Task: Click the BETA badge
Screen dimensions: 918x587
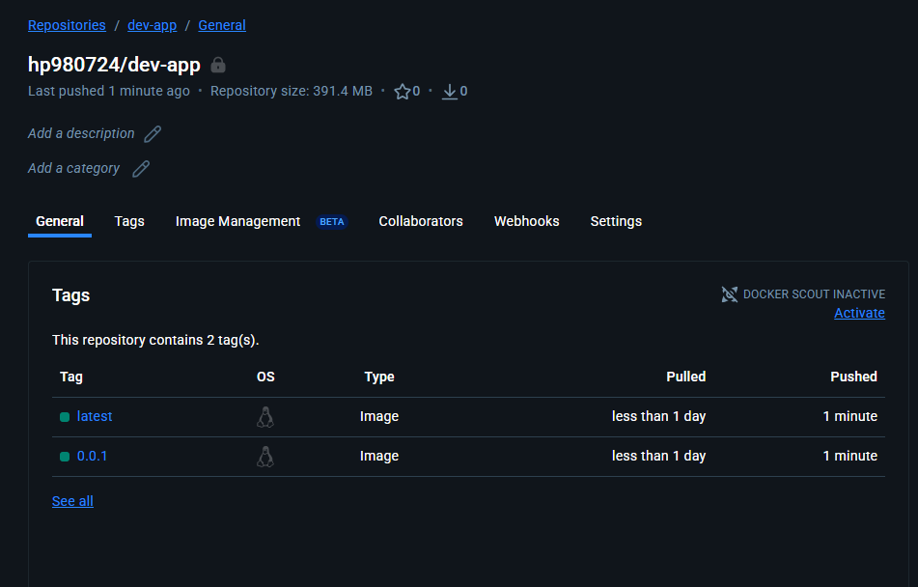Action: [x=332, y=222]
